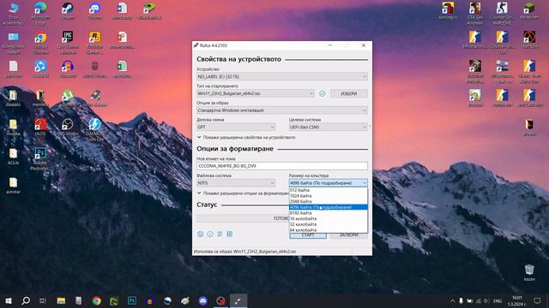Show Rufus log window icon
The height and width of the screenshot is (308, 549).
click(230, 234)
